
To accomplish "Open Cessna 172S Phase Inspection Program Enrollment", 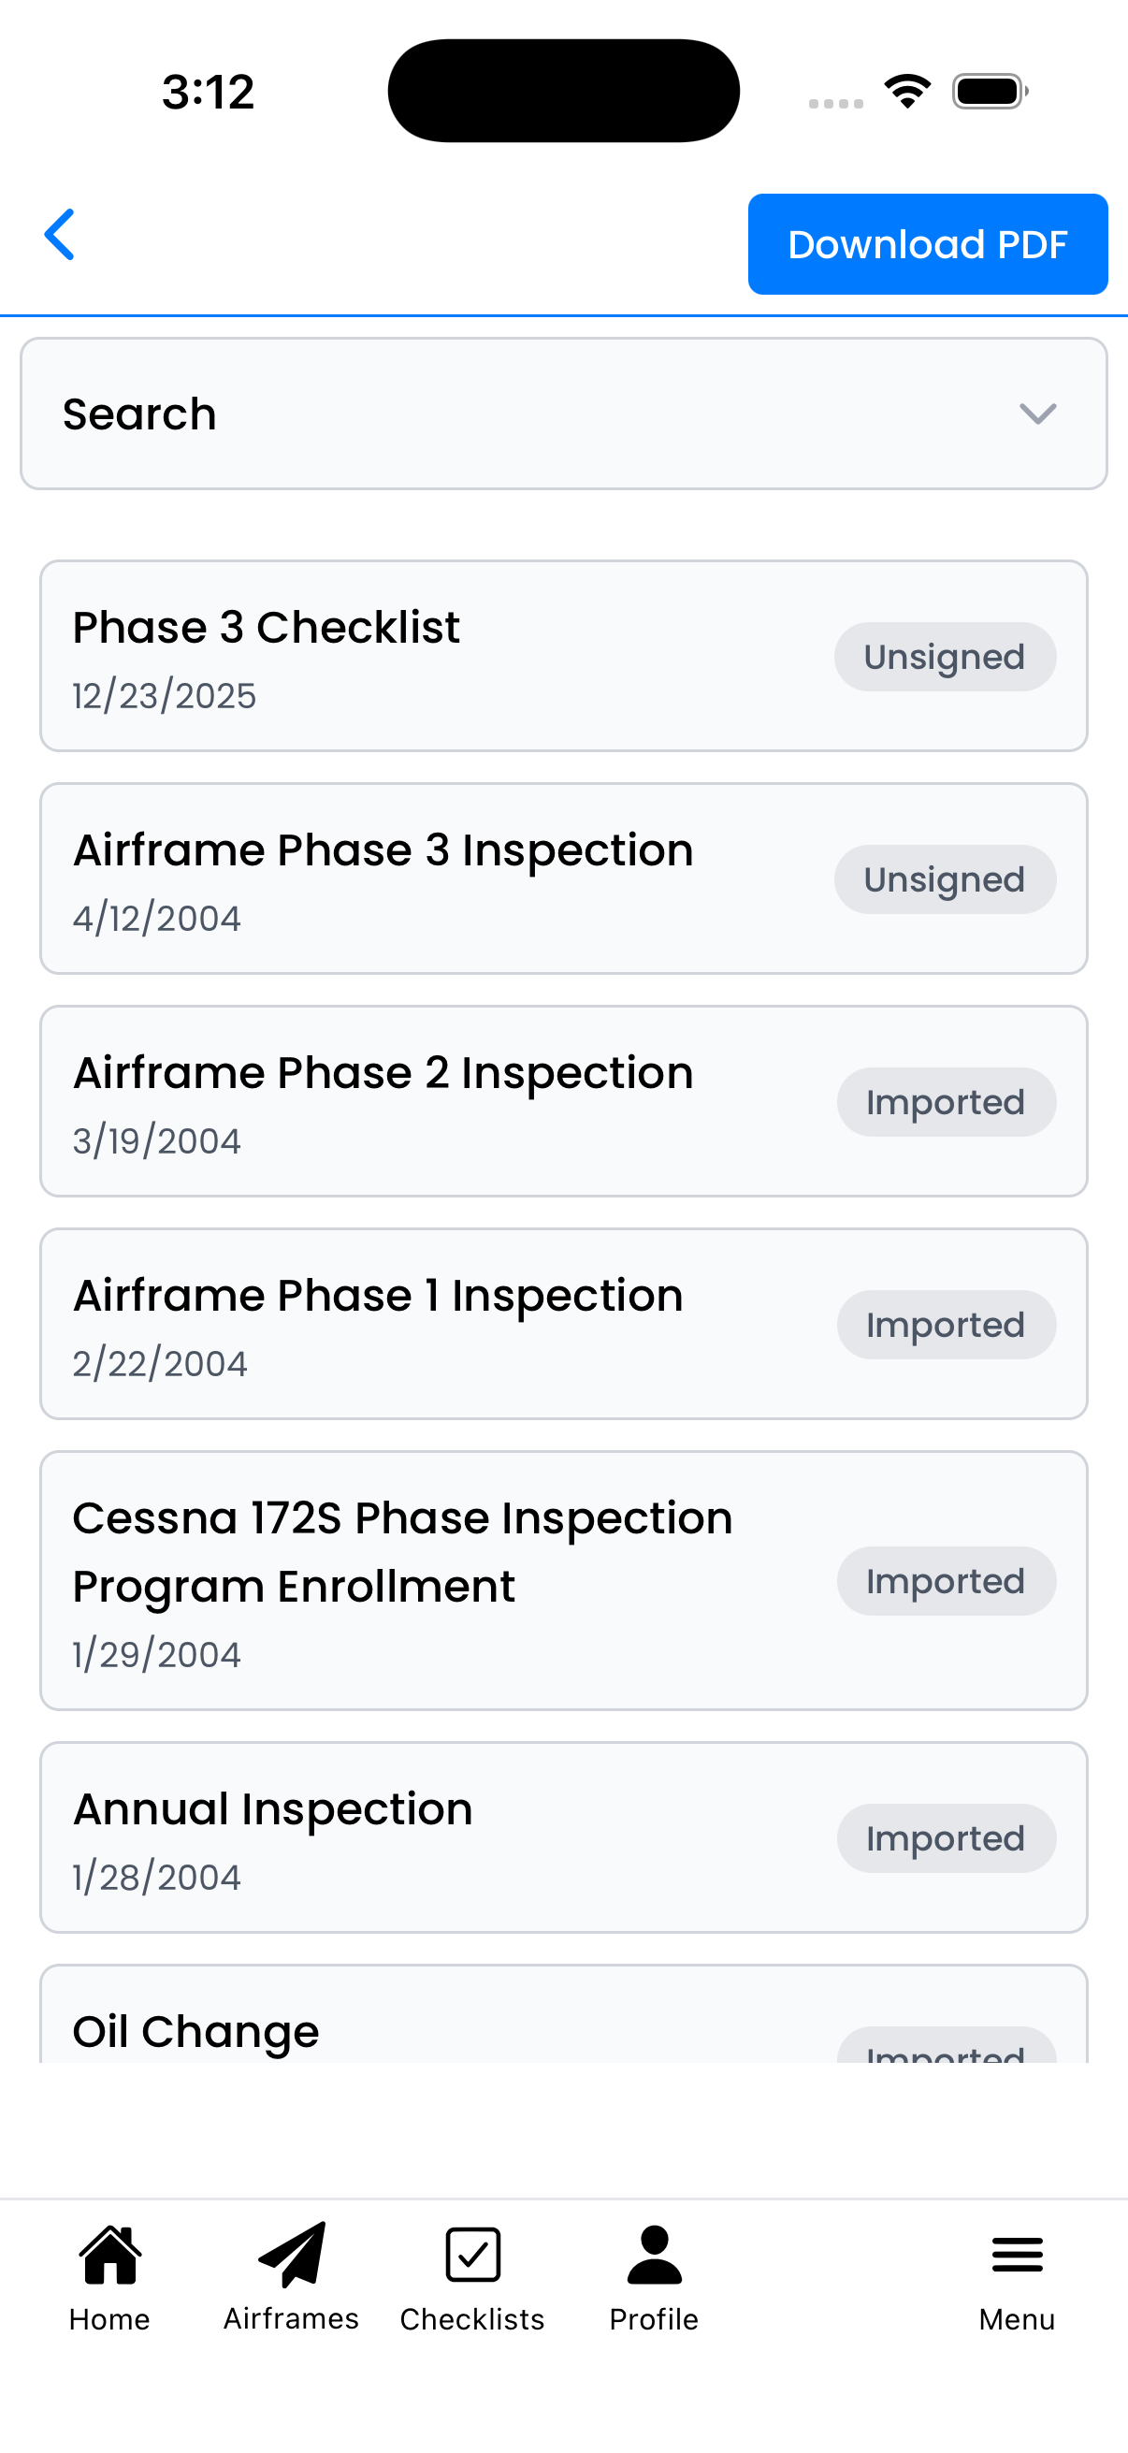I will point(428,1581).
